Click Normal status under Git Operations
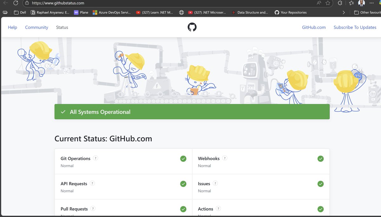Image resolution: width=381 pixels, height=217 pixels. pos(67,166)
